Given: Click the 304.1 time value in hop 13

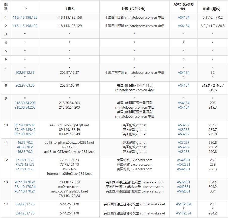Looking at the screenshot, I should pyautogui.click(x=213, y=182).
